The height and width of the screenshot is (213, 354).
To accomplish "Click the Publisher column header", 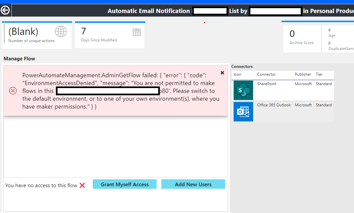I will 303,74.
